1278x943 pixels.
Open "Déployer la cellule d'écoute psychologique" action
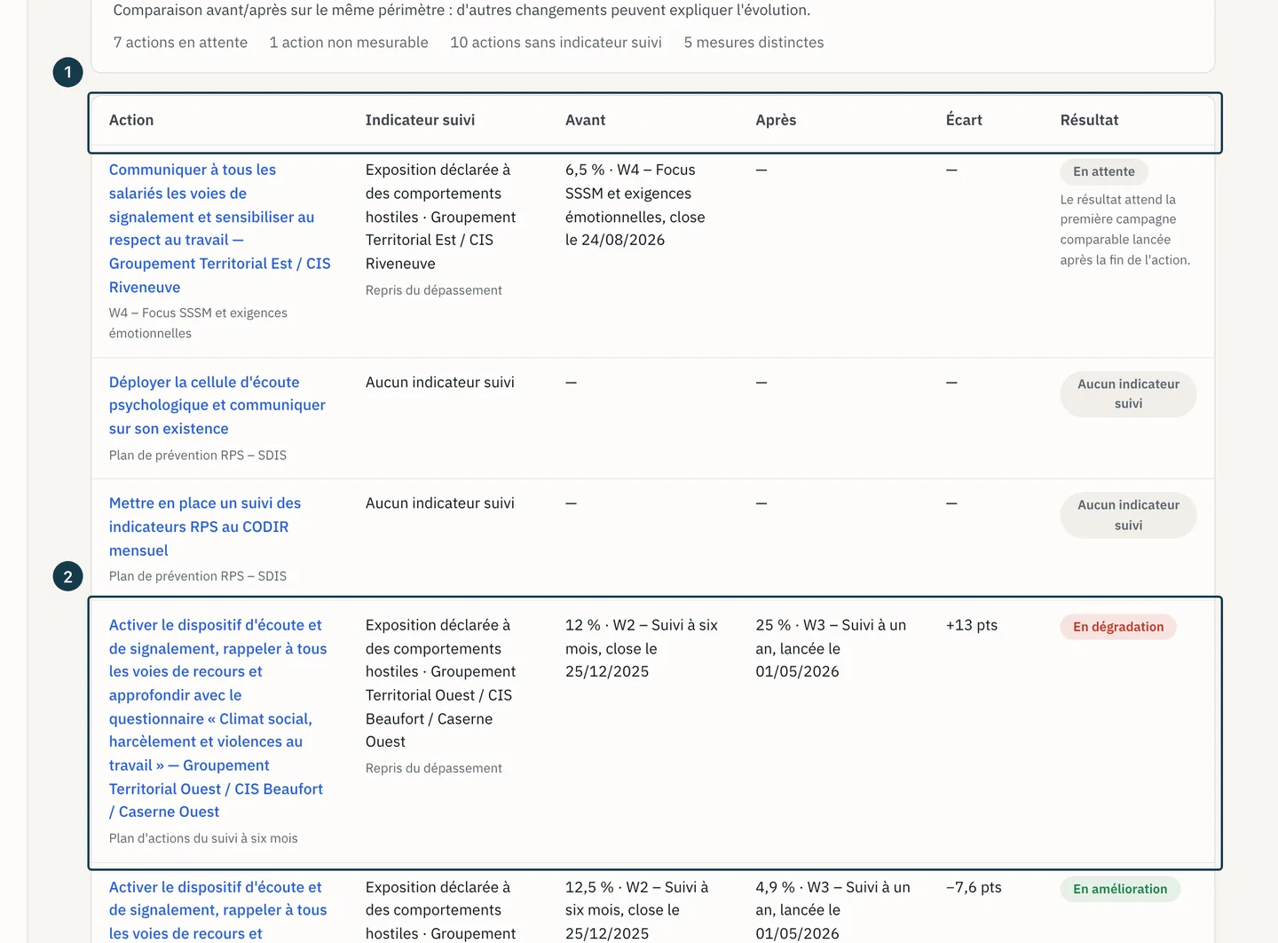(x=217, y=405)
